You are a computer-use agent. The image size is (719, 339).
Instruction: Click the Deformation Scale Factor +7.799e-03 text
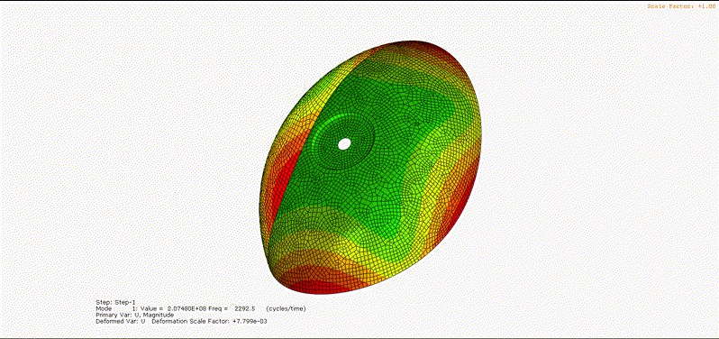pyautogui.click(x=209, y=322)
